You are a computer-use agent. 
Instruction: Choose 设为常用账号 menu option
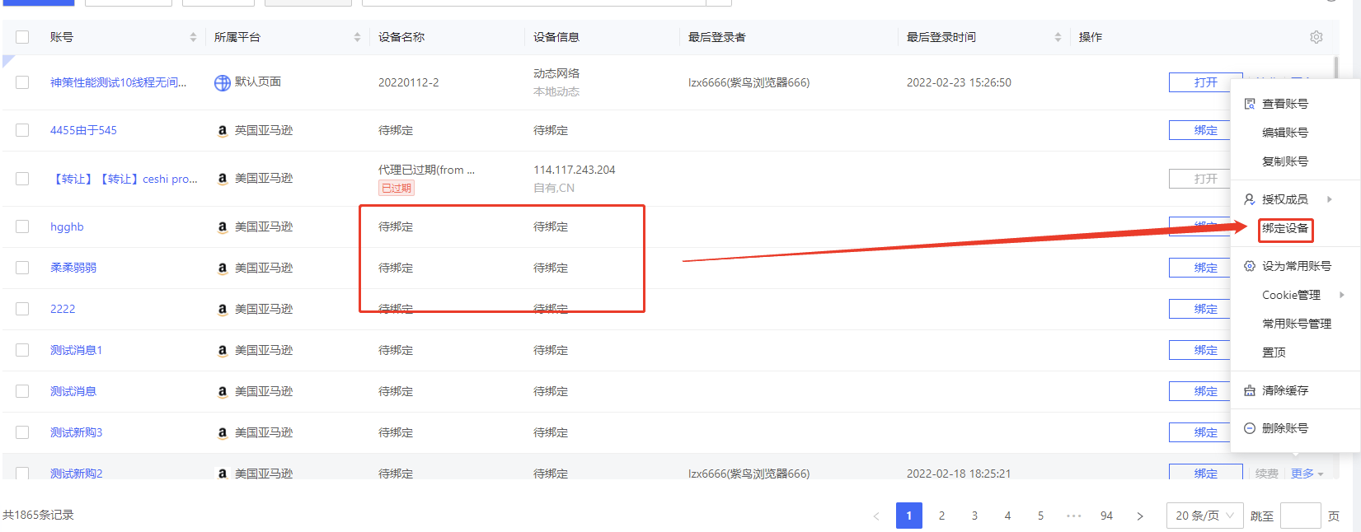point(1296,266)
